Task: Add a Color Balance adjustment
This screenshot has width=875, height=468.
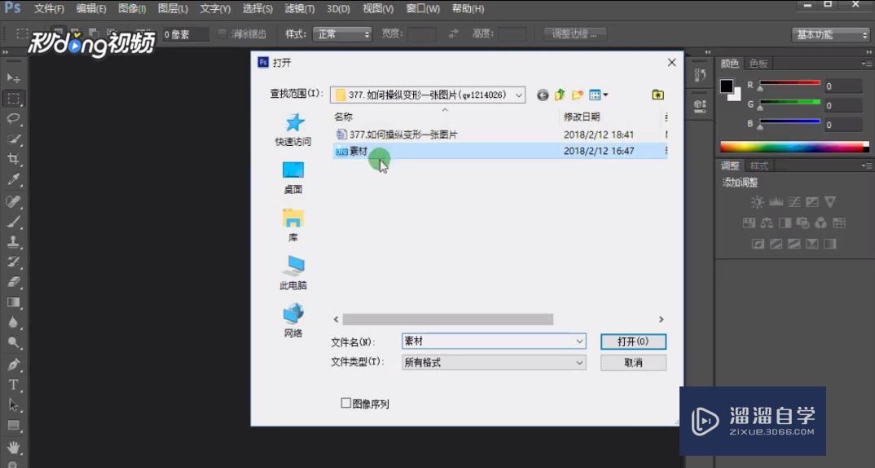Action: 767,223
